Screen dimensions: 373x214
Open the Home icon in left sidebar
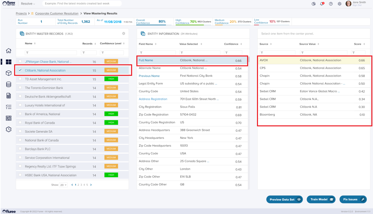click(x=9, y=51)
